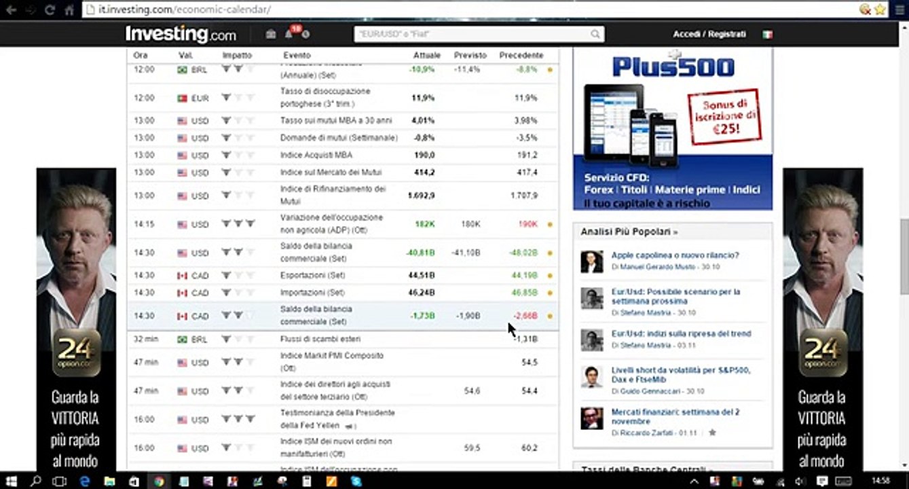Reload the page with the refresh icon

click(x=50, y=10)
